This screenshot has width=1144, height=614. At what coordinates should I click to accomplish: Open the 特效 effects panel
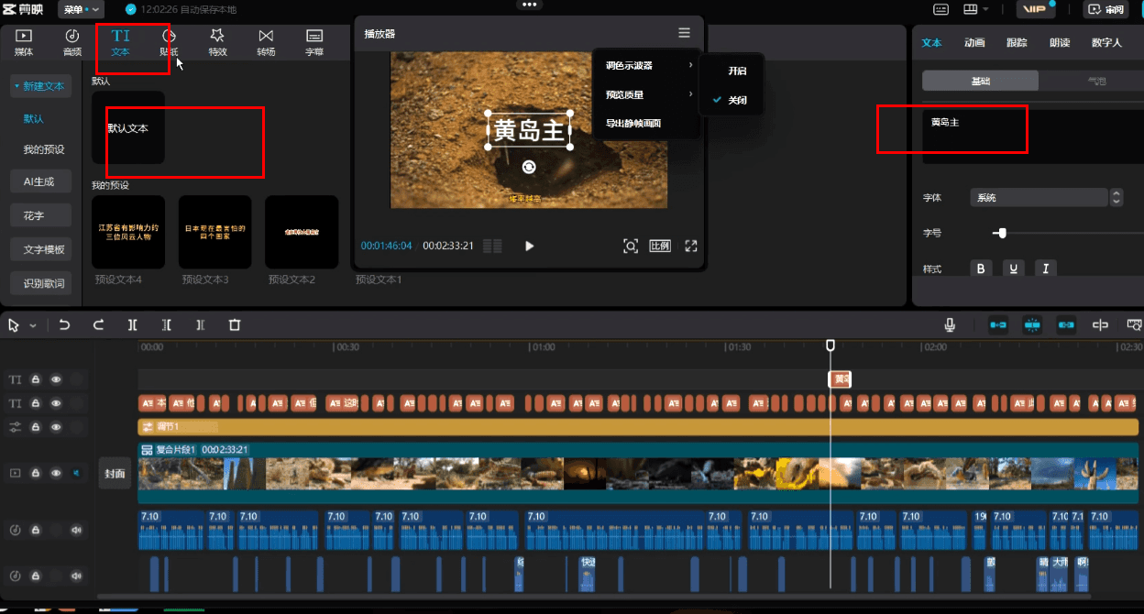(217, 42)
